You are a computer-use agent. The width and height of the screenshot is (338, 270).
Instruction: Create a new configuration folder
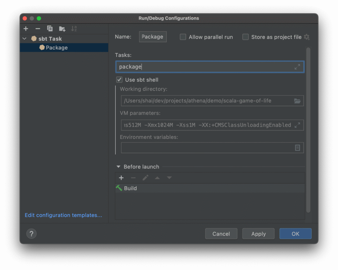pyautogui.click(x=62, y=29)
